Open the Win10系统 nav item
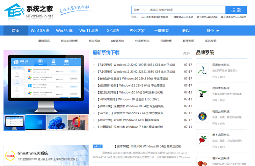255x166 pixels. (x=40, y=31)
